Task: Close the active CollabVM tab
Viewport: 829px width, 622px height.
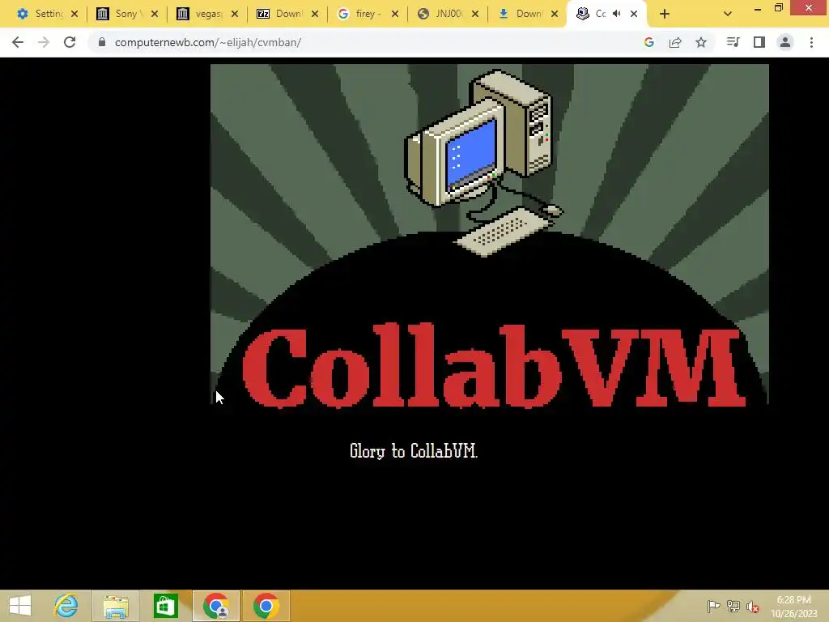Action: [x=634, y=15]
